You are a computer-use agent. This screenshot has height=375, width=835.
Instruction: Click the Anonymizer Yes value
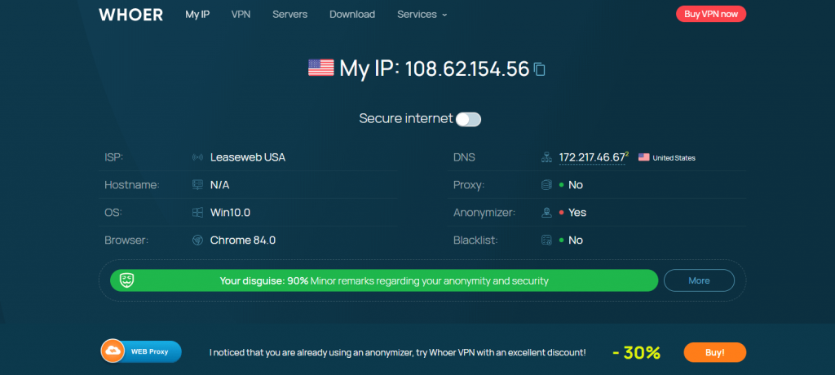(577, 213)
